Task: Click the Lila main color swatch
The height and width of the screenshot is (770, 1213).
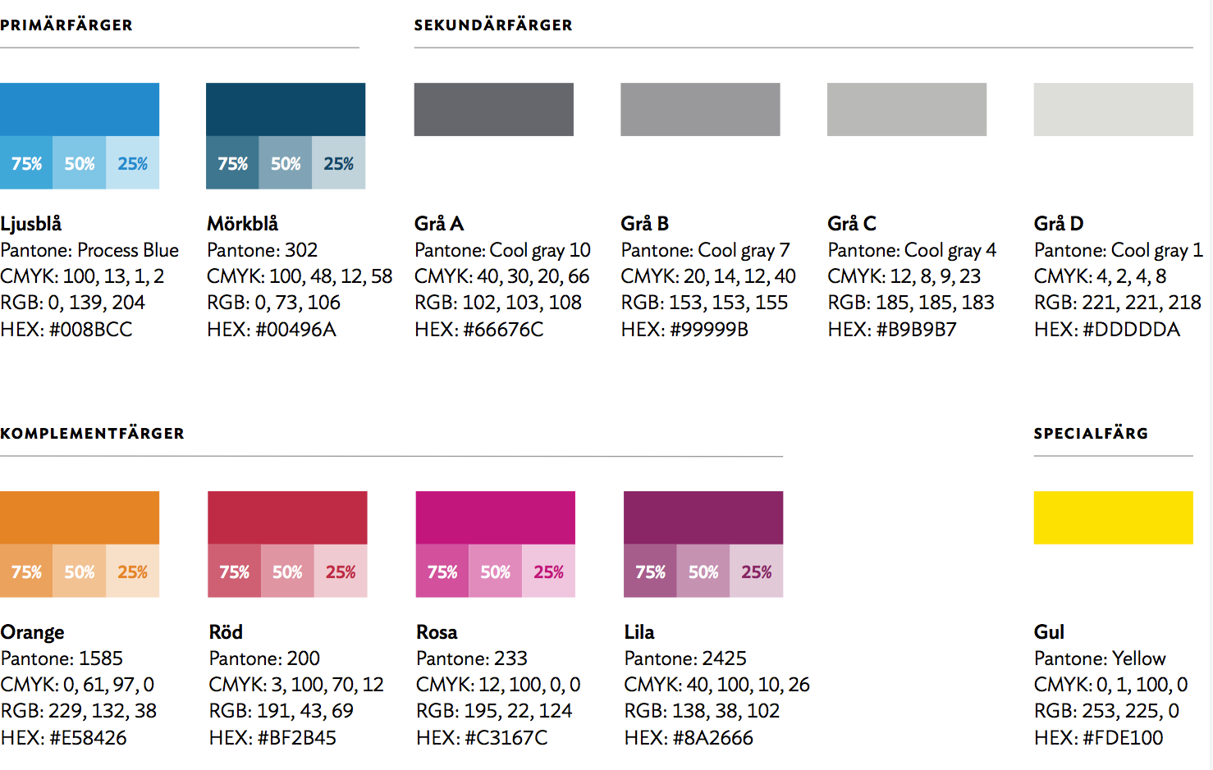Action: 703,517
